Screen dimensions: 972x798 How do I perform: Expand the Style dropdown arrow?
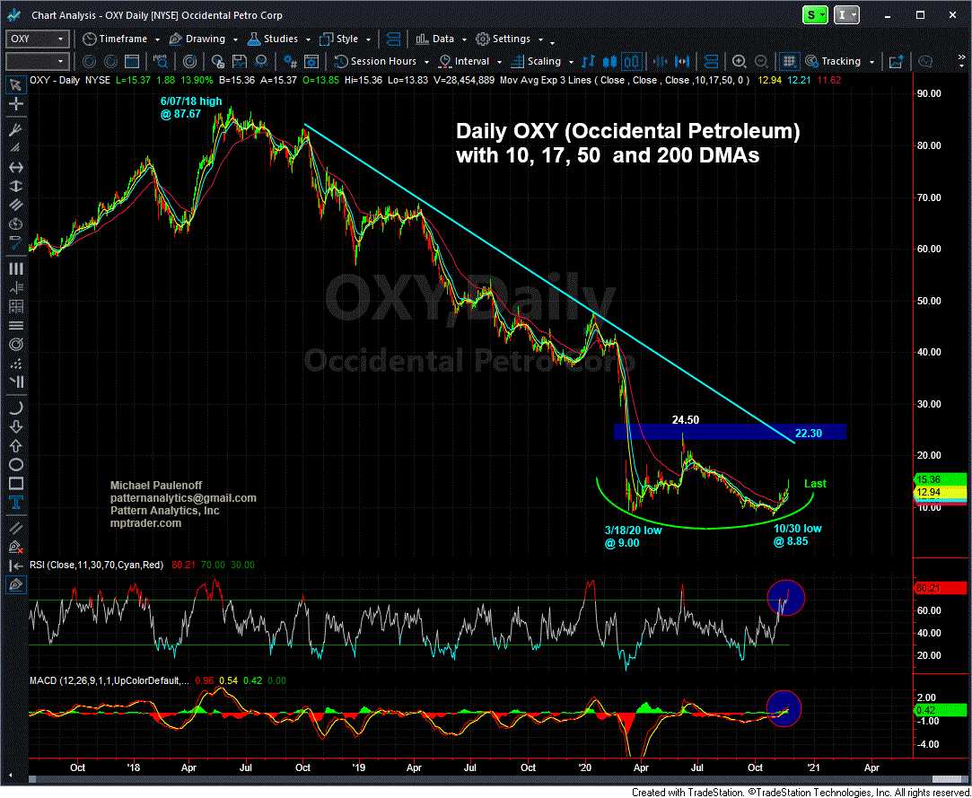(x=369, y=39)
